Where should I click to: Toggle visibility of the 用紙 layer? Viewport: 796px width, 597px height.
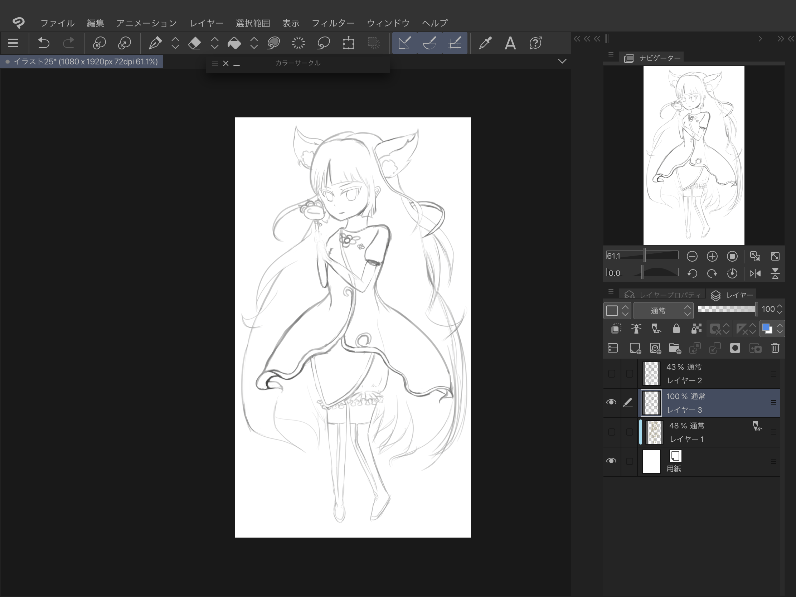click(x=611, y=461)
